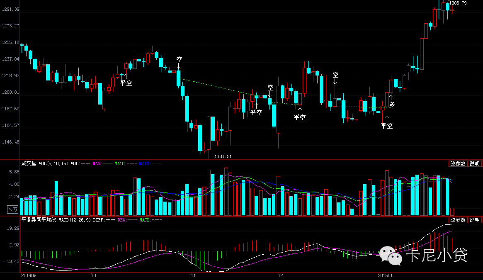
Task: Select the 1182.69 price axis label
Action: click(x=10, y=109)
